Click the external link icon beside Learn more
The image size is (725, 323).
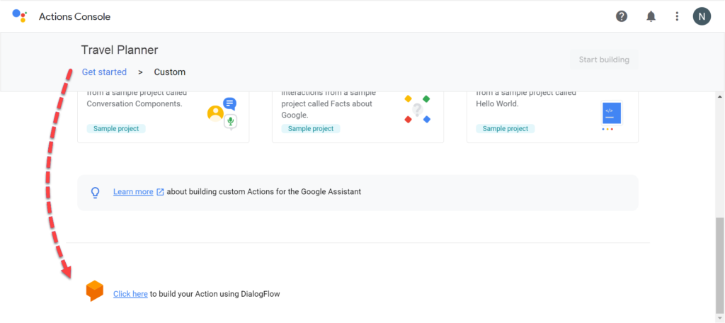(160, 192)
